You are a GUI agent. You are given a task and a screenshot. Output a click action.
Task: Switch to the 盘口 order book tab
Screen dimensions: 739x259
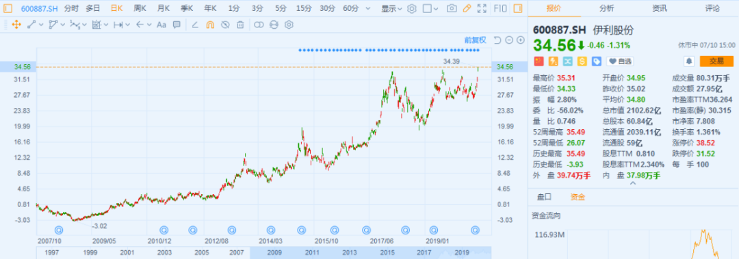pyautogui.click(x=545, y=197)
